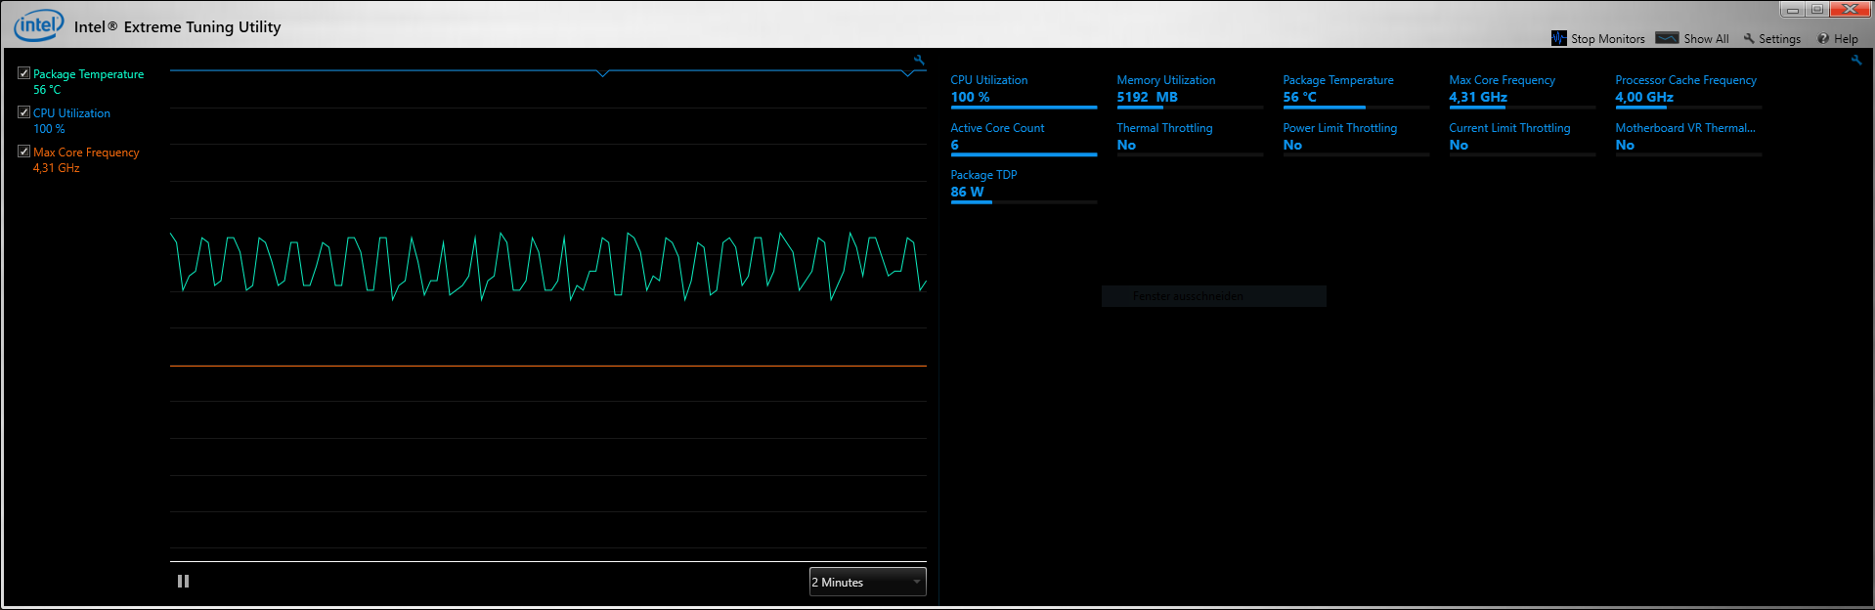Click the Processor Cache Frequency 4,00 GHz value
1875x610 pixels.
coord(1644,97)
